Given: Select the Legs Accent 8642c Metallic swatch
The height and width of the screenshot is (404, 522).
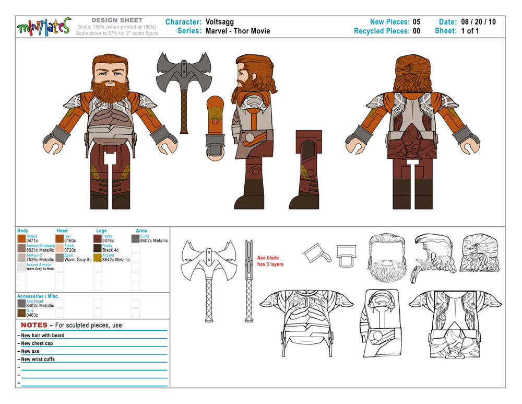Looking at the screenshot, I should tap(98, 258).
